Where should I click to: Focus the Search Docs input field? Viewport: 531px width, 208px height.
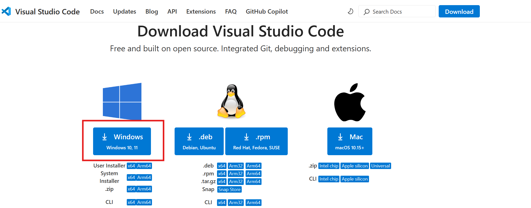point(397,12)
